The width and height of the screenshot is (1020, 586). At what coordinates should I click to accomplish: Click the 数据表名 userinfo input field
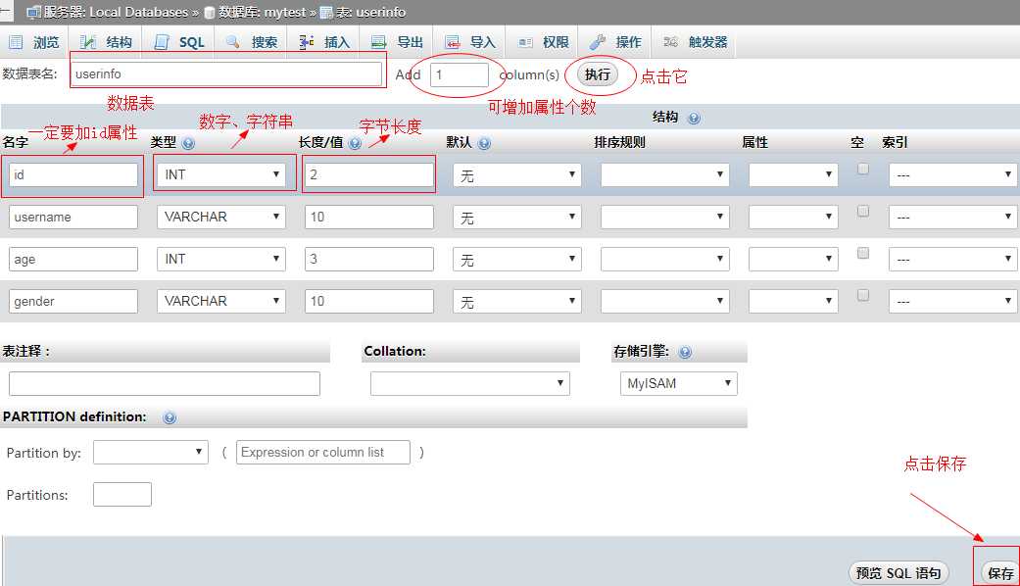pyautogui.click(x=225, y=73)
